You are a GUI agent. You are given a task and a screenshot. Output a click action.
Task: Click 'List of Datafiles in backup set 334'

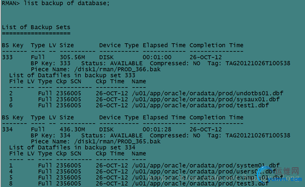pyautogui.click(x=72, y=147)
